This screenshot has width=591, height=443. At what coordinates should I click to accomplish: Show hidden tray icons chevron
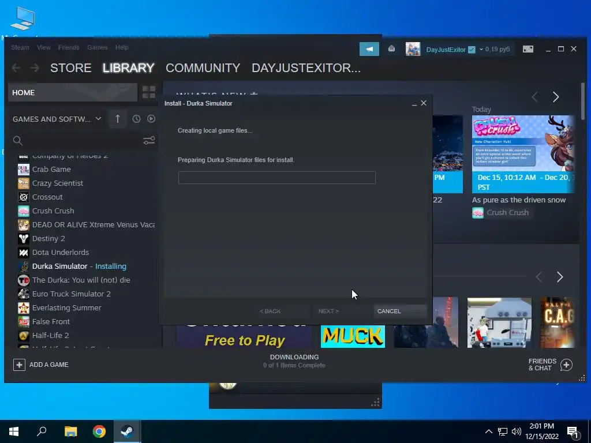(488, 431)
